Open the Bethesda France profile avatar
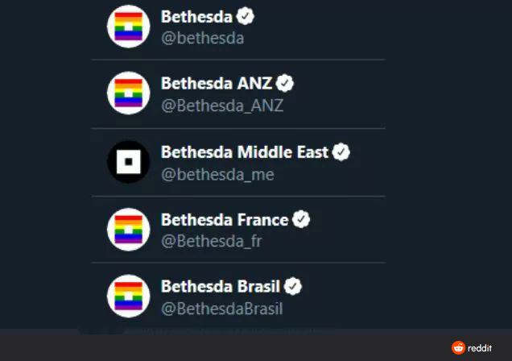Screen dimensions: 512x361 click(129, 230)
